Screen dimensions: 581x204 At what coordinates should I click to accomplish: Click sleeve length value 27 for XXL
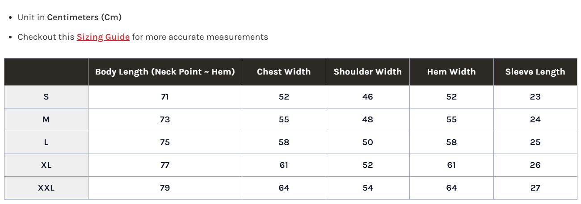point(535,188)
